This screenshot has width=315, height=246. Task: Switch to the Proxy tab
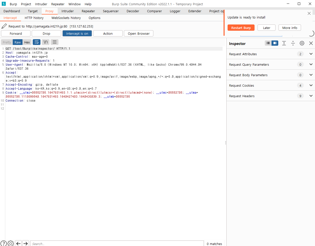coord(49,11)
